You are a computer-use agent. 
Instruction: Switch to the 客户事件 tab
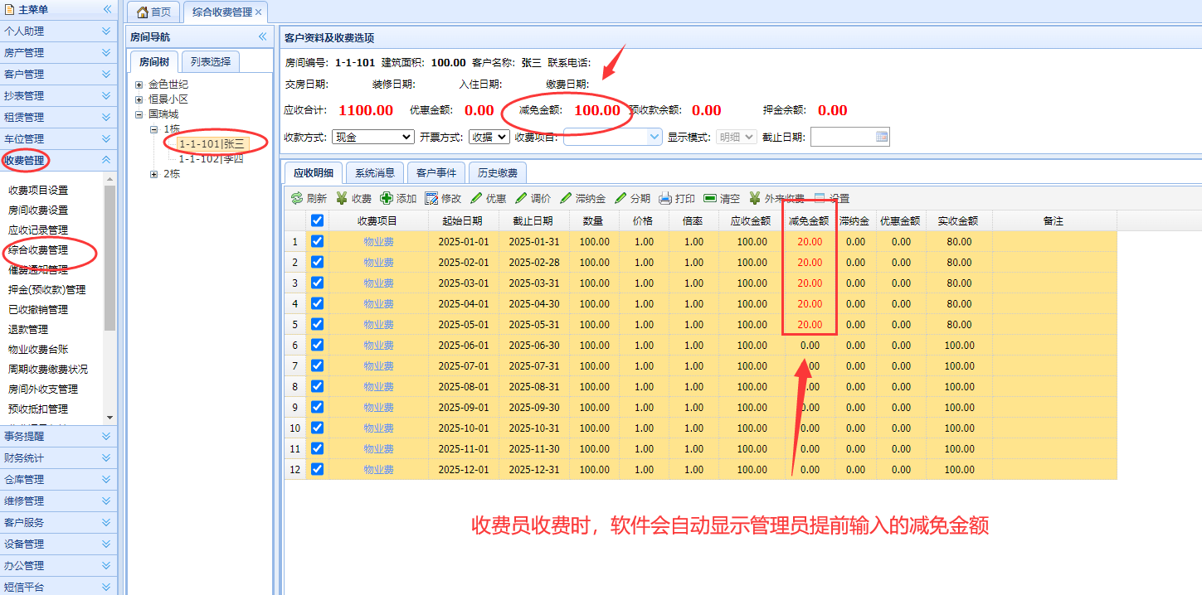[x=436, y=173]
